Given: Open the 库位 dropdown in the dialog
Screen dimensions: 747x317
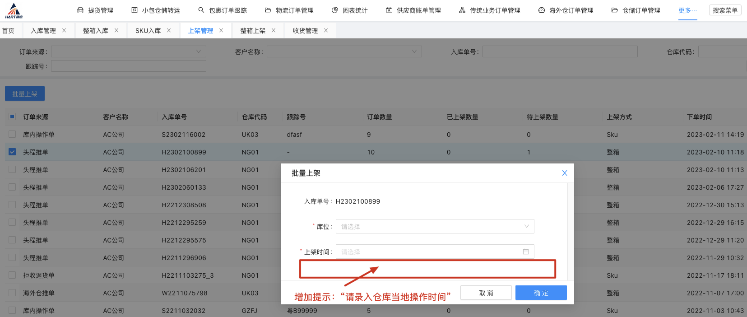Looking at the screenshot, I should (x=435, y=226).
